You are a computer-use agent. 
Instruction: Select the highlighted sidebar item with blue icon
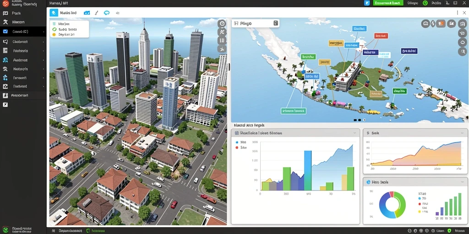(23, 32)
